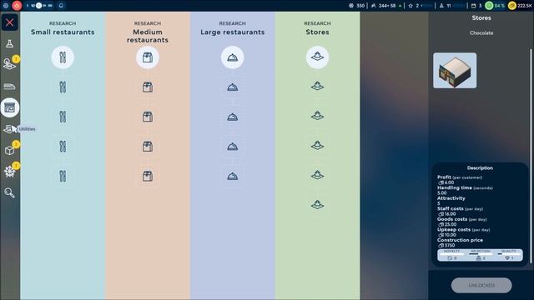Open the Utilities category icon
Image resolution: width=534 pixels, height=300 pixels.
9,129
